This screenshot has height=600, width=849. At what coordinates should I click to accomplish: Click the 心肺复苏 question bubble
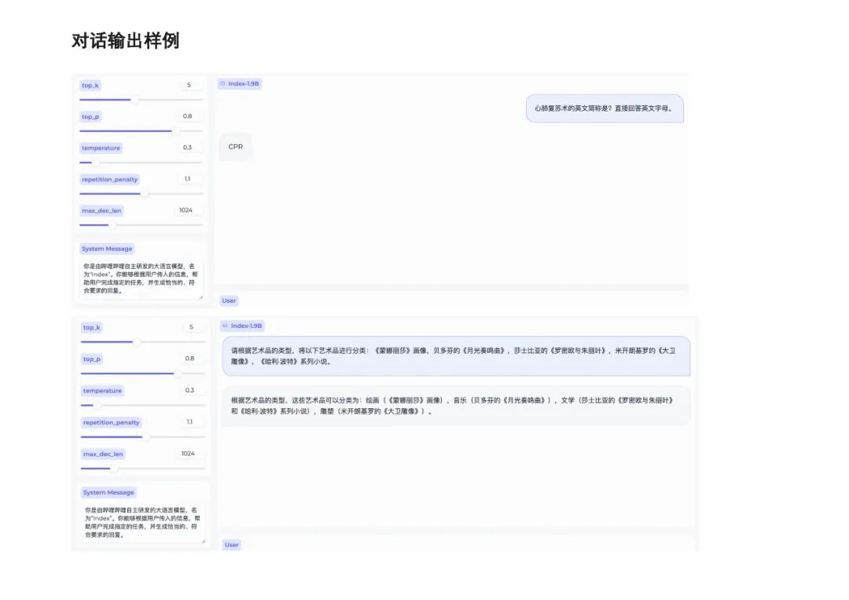coord(605,108)
